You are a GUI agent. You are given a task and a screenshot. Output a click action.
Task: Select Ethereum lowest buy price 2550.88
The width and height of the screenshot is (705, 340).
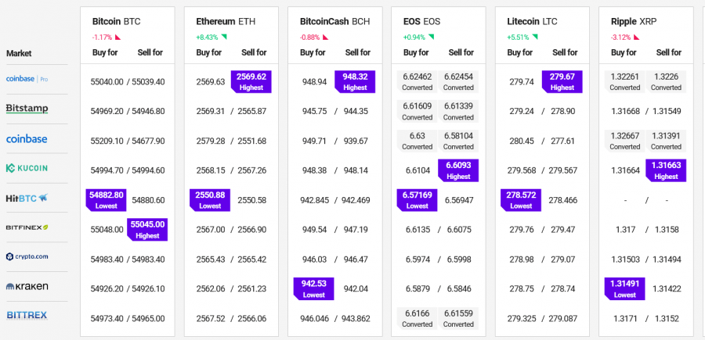pyautogui.click(x=210, y=200)
